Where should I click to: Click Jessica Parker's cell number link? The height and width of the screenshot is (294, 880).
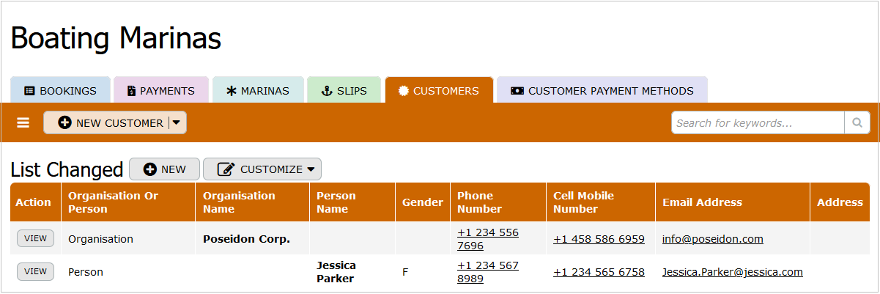click(x=599, y=272)
